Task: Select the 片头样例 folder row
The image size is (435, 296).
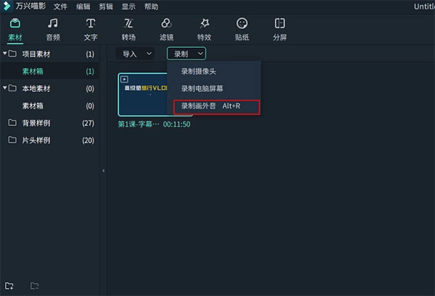Action: [49, 140]
